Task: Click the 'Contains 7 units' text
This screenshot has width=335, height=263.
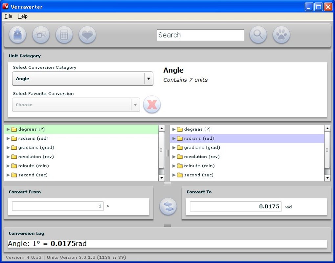Action: (x=186, y=80)
